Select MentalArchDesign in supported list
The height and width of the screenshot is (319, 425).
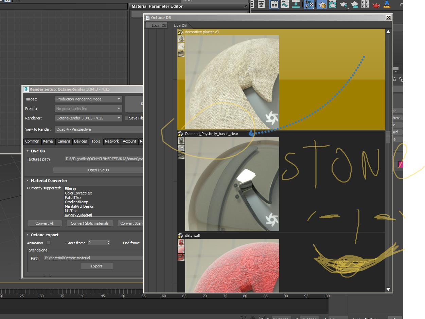79,206
